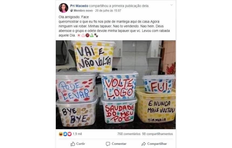This screenshot has width=232, height=148.
Task: Click the Comentar speech bubble icon
Action: [108, 144]
